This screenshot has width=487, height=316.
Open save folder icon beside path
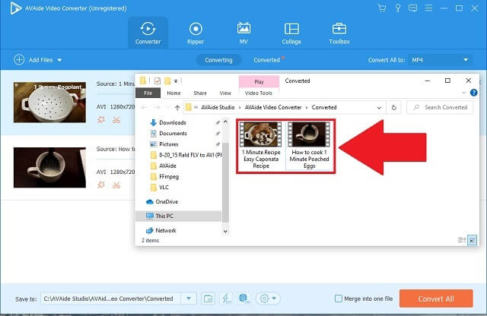208,299
